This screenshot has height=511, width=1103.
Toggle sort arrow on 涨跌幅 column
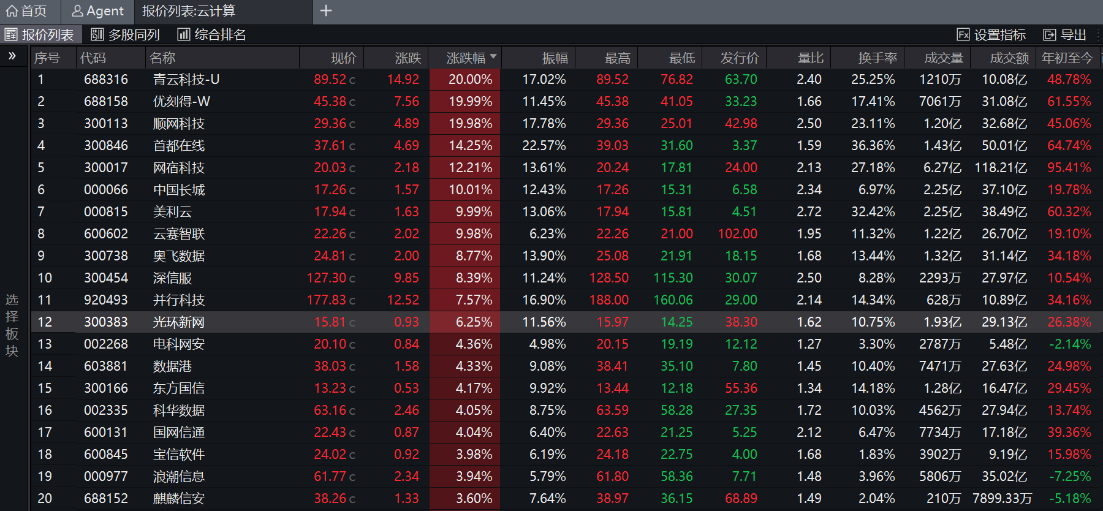[x=493, y=57]
